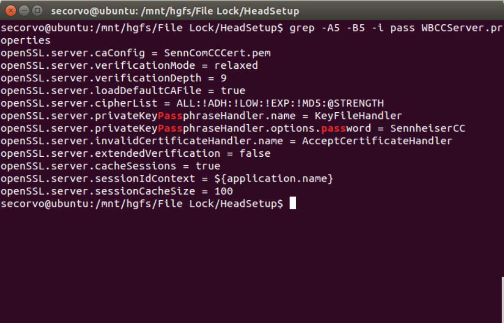The width and height of the screenshot is (504, 323).
Task: Click the scrollbar on the right edge
Action: 503,299
